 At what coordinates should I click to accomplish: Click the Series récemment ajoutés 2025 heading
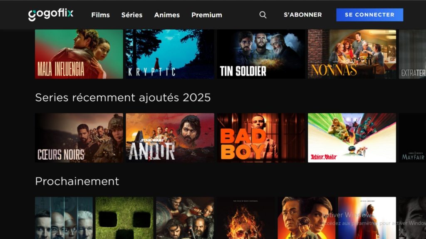[123, 98]
